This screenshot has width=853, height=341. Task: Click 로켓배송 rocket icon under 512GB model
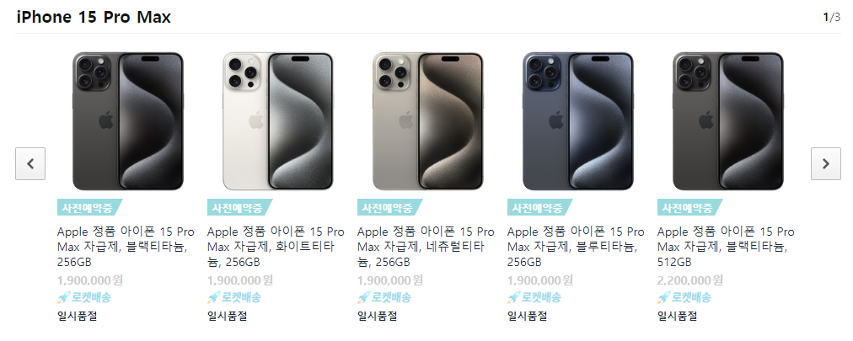coord(665,297)
